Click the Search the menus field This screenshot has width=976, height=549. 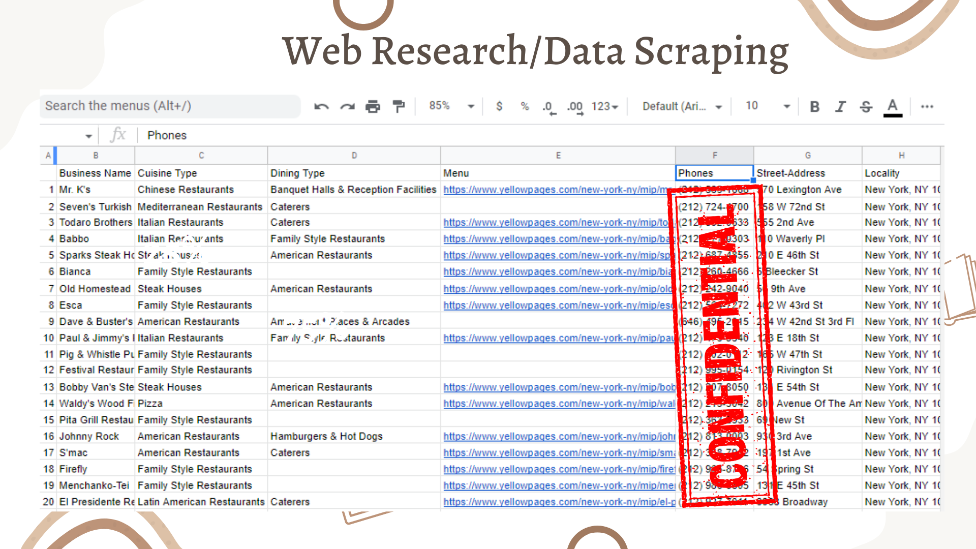170,106
